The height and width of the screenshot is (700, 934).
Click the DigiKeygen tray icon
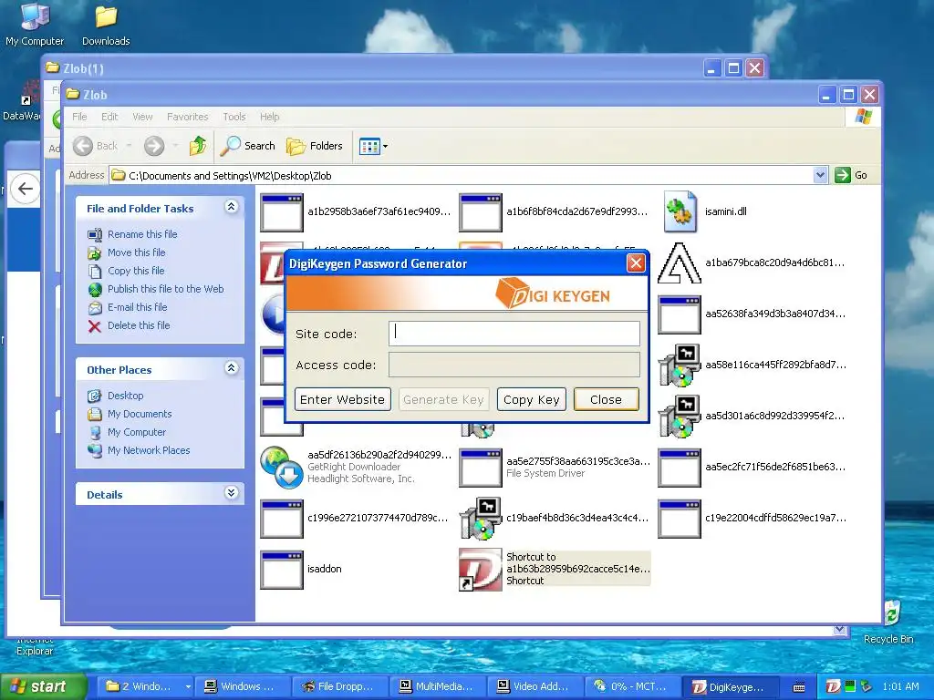click(x=834, y=686)
